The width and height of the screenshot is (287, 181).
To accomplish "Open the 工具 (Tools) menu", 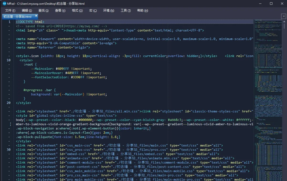I will pyautogui.click(x=125, y=10).
